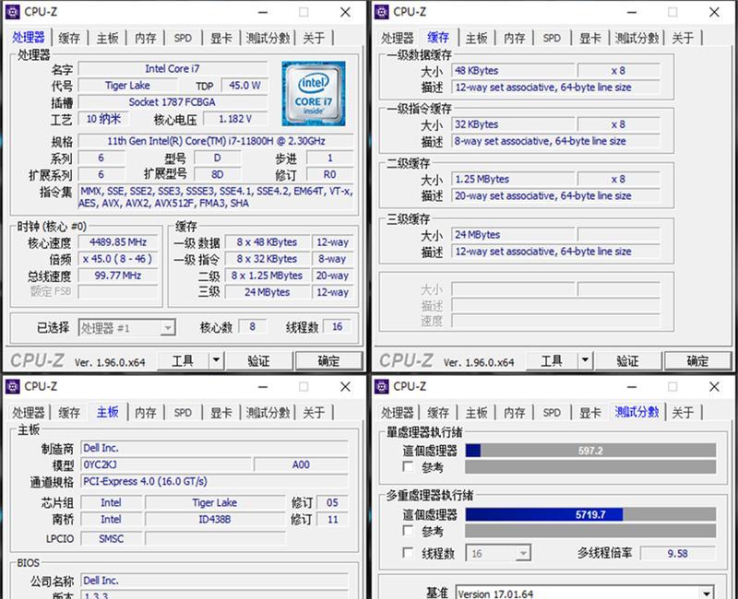Click 工具 button in processor window
This screenshot has height=599, width=738.
coord(183,360)
